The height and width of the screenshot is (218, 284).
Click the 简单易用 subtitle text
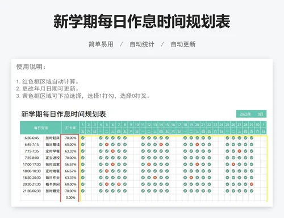click(101, 44)
